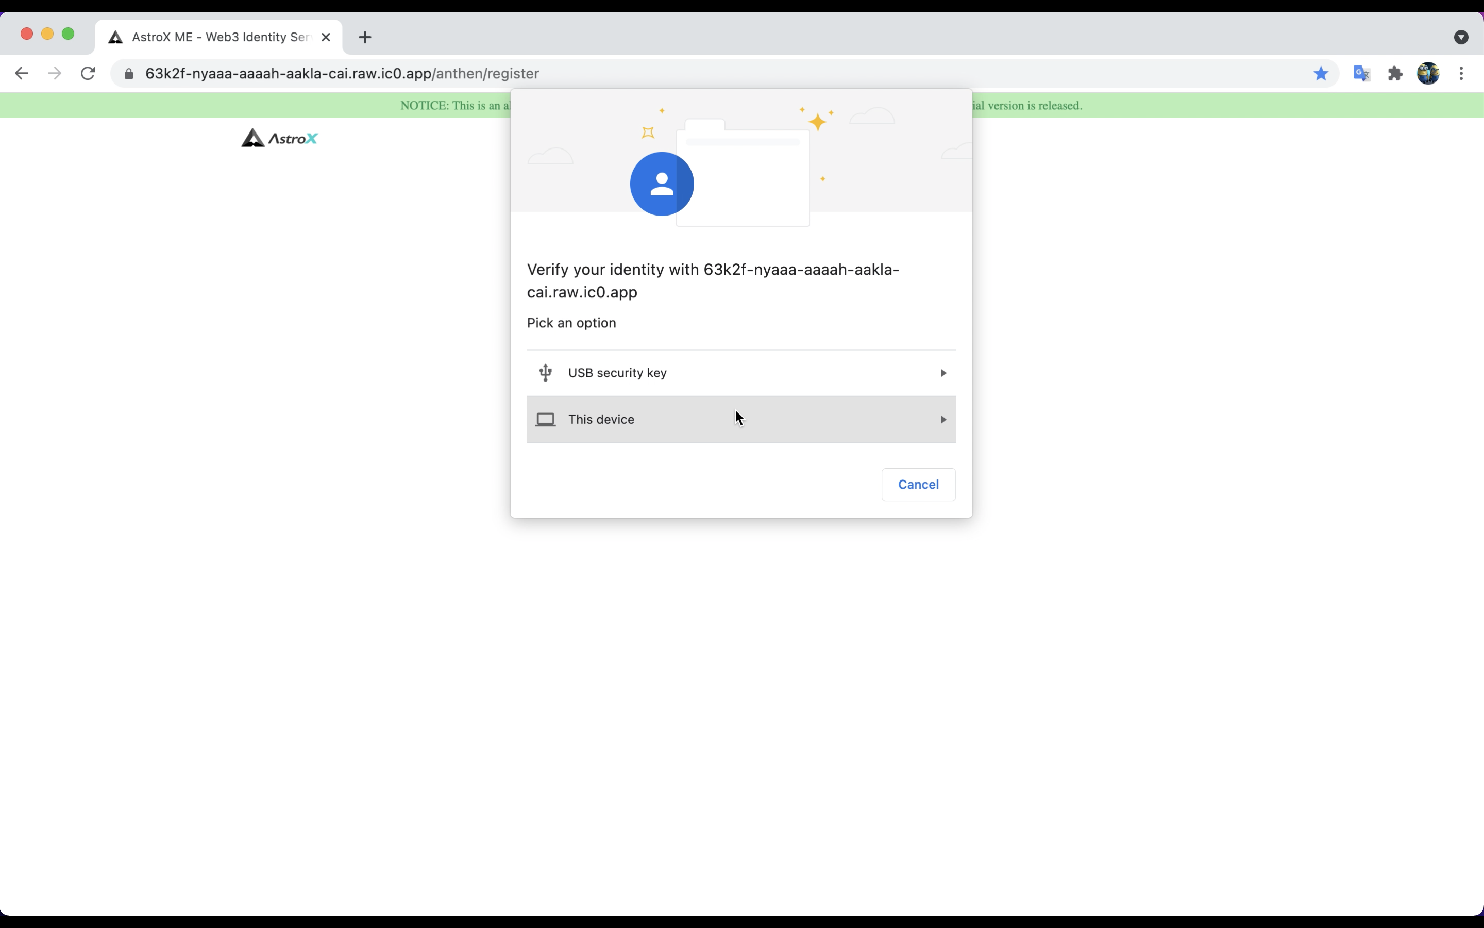Open the Google Translate extension icon
The width and height of the screenshot is (1484, 928).
(x=1361, y=74)
